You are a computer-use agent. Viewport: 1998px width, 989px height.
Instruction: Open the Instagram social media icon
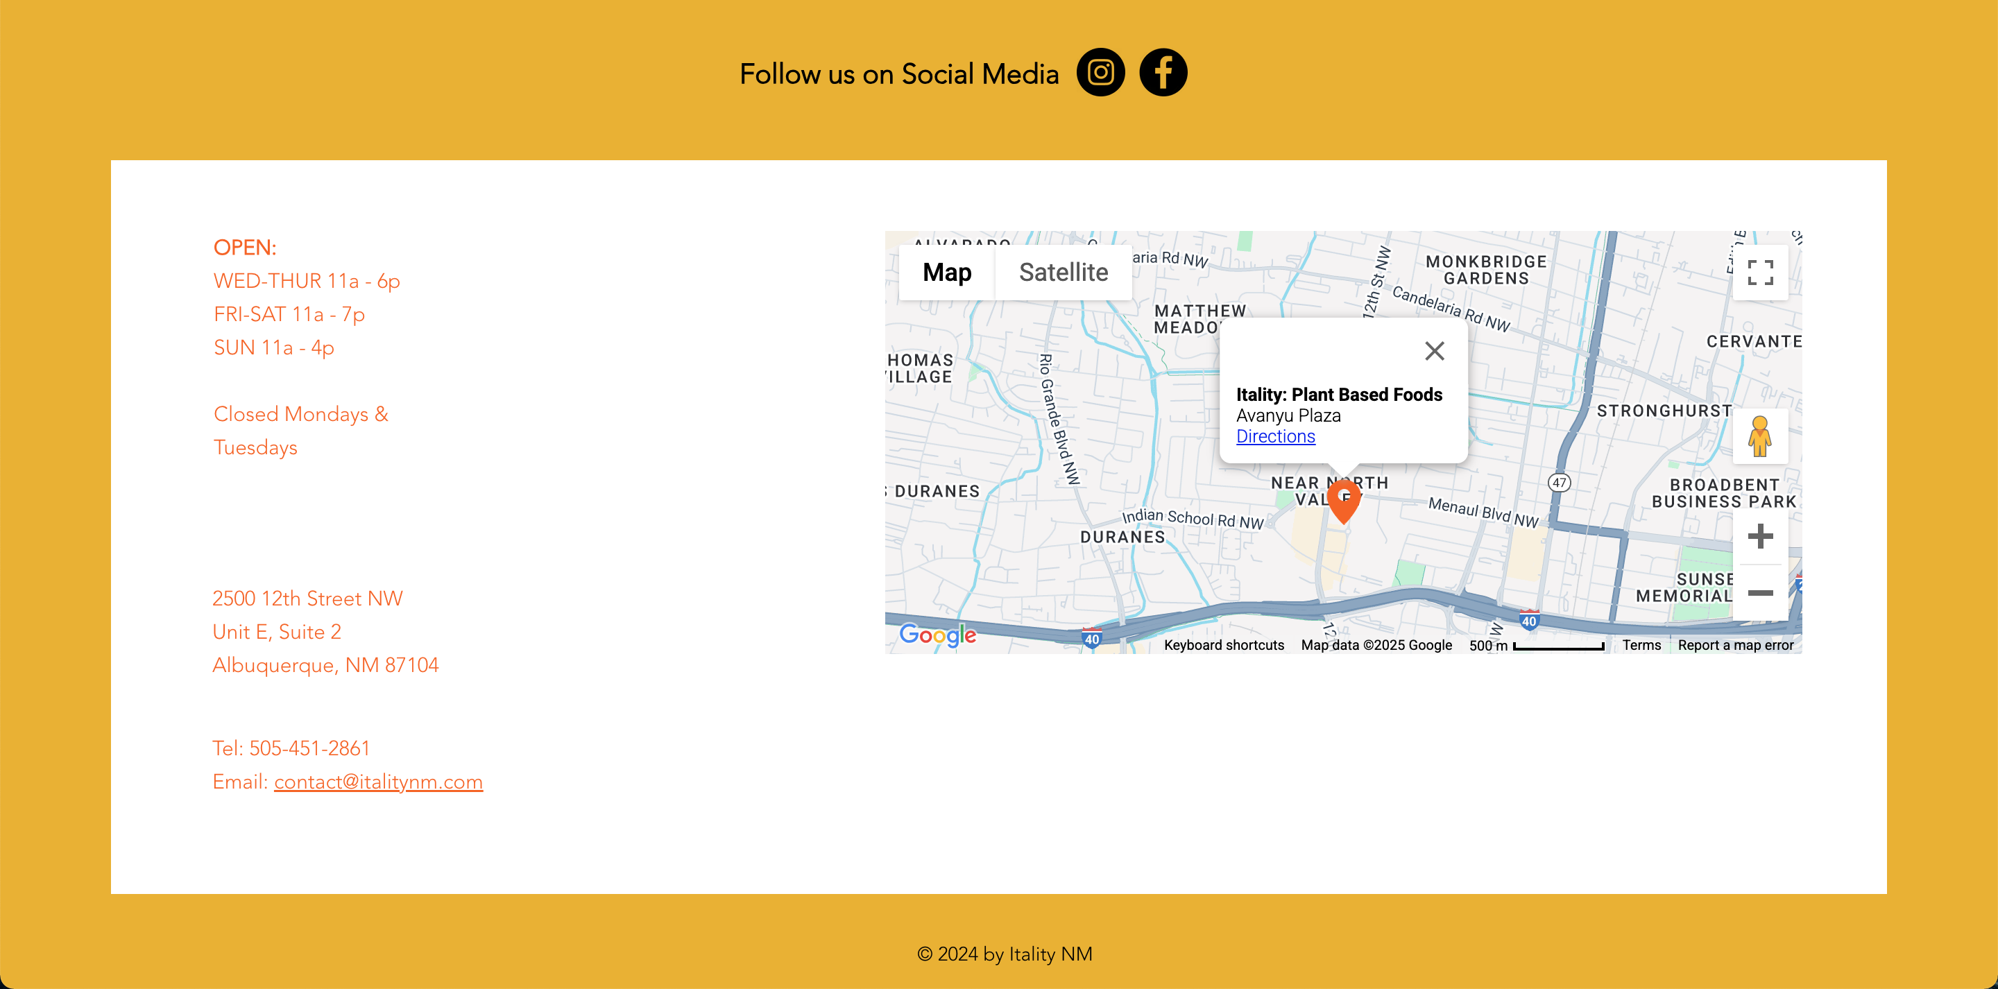1100,73
